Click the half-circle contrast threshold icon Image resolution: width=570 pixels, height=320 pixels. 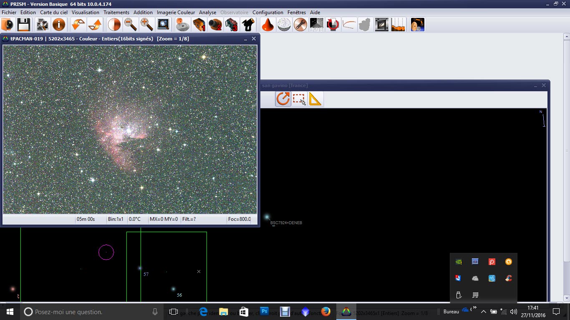[x=114, y=25]
